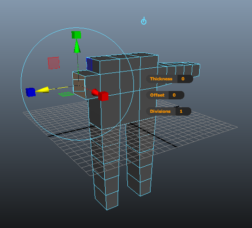Click the green Y-axis translate arrow

[x=77, y=46]
